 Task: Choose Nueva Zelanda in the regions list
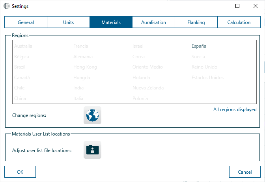tap(148, 88)
